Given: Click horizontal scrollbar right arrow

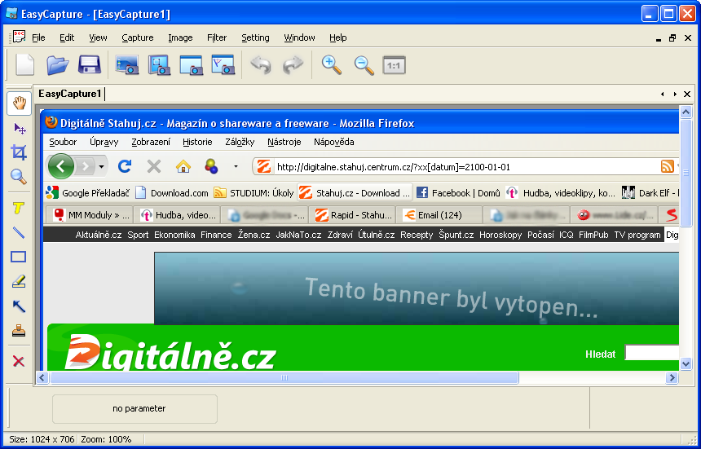Looking at the screenshot, I should pyautogui.click(x=672, y=378).
